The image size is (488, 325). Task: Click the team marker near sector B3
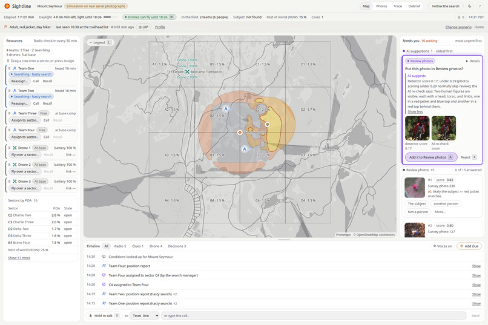click(x=245, y=149)
